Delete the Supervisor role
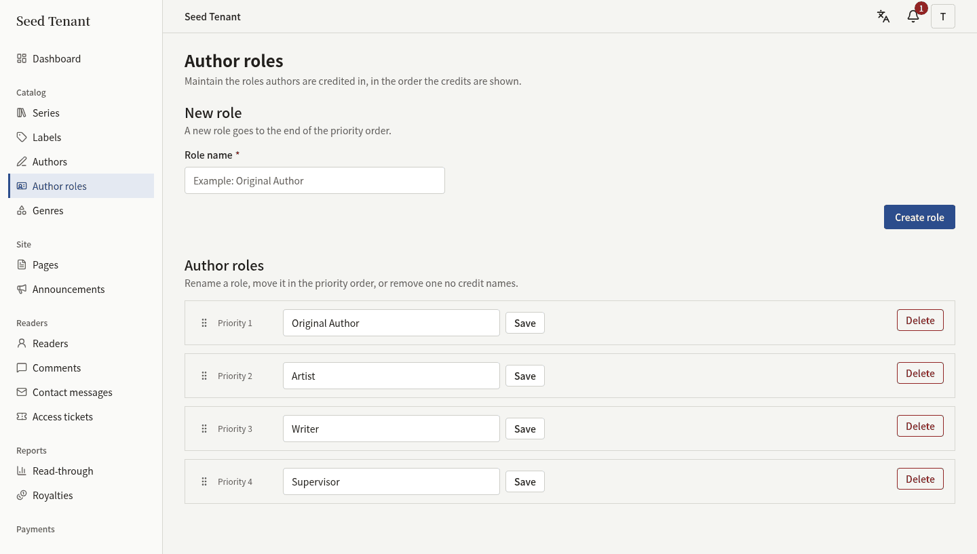 (920, 479)
